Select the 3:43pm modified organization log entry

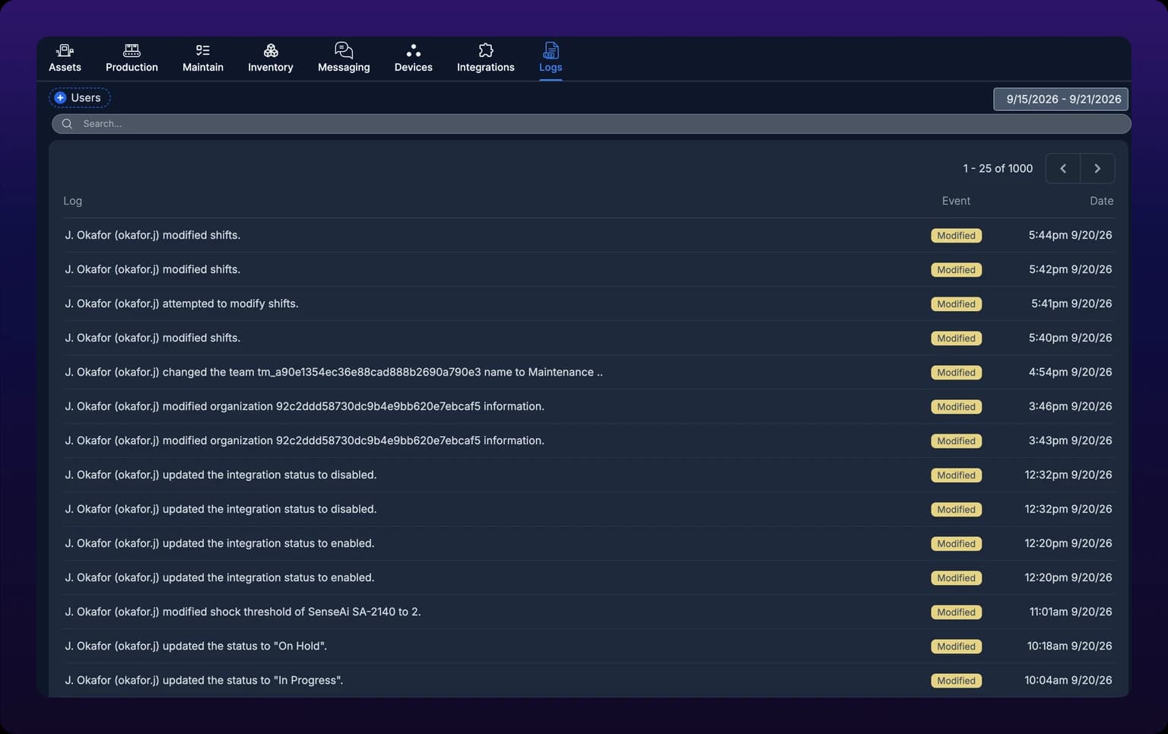coord(587,440)
